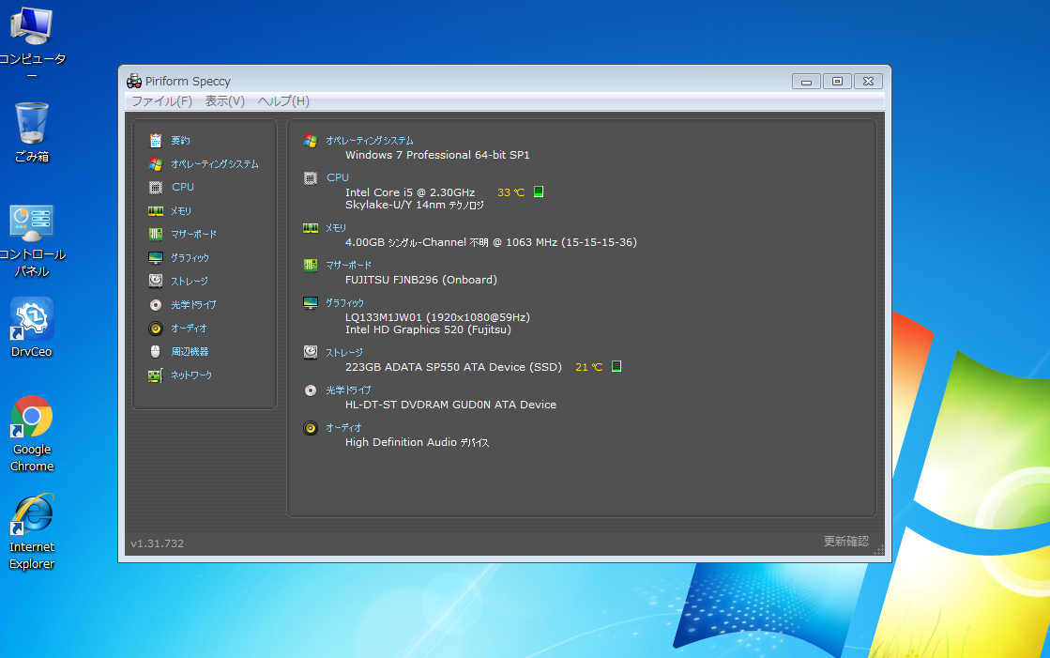This screenshot has height=658, width=1050.
Task: Select the 光学ドライブ disc icon in sidebar
Action: click(x=156, y=304)
